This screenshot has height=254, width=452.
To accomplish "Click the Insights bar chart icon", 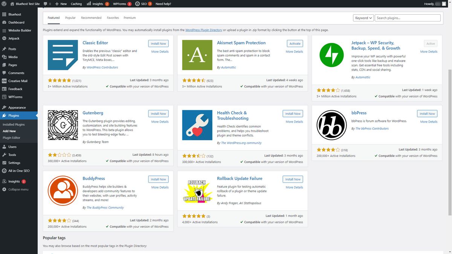I will pyautogui.click(x=89, y=4).
